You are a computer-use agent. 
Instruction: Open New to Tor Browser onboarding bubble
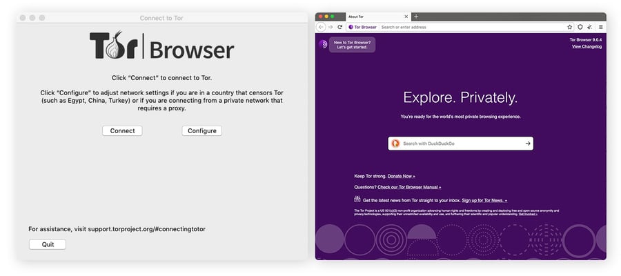[x=352, y=44]
